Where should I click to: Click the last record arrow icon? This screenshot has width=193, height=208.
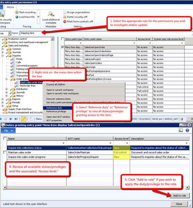(16, 119)
